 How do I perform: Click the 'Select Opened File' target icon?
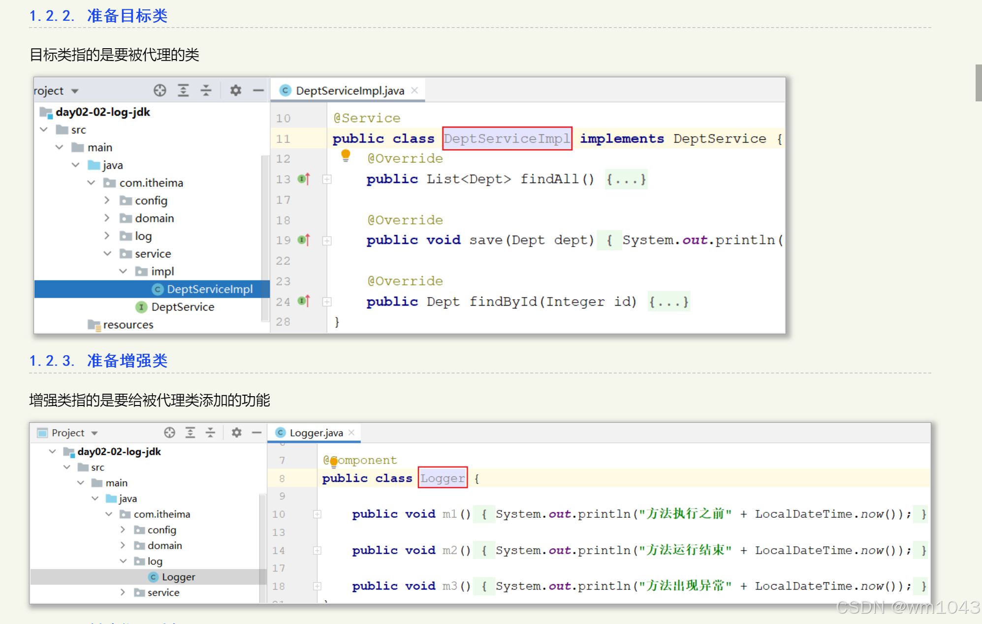point(159,90)
